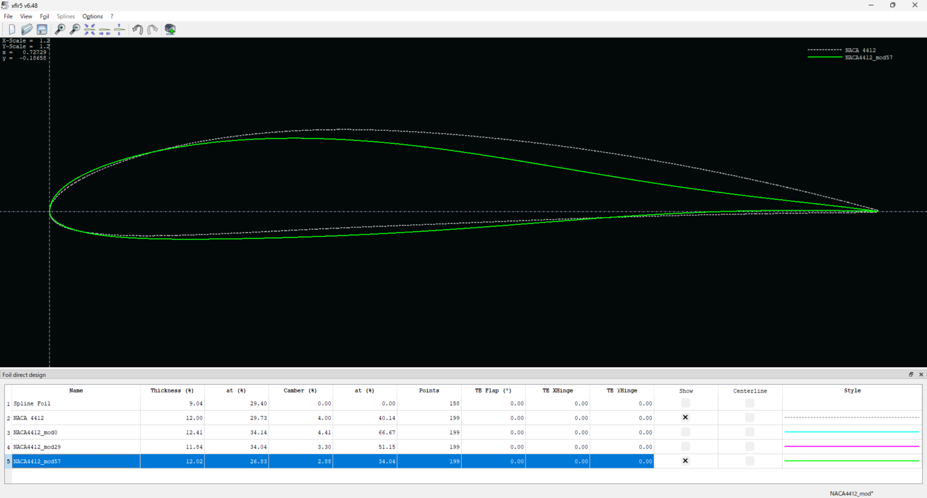Select the Spline Foil row name
This screenshot has height=498, width=927.
tap(32, 404)
